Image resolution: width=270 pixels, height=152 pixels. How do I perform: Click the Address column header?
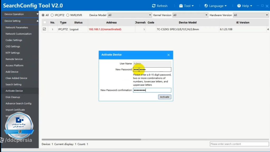[112, 23]
